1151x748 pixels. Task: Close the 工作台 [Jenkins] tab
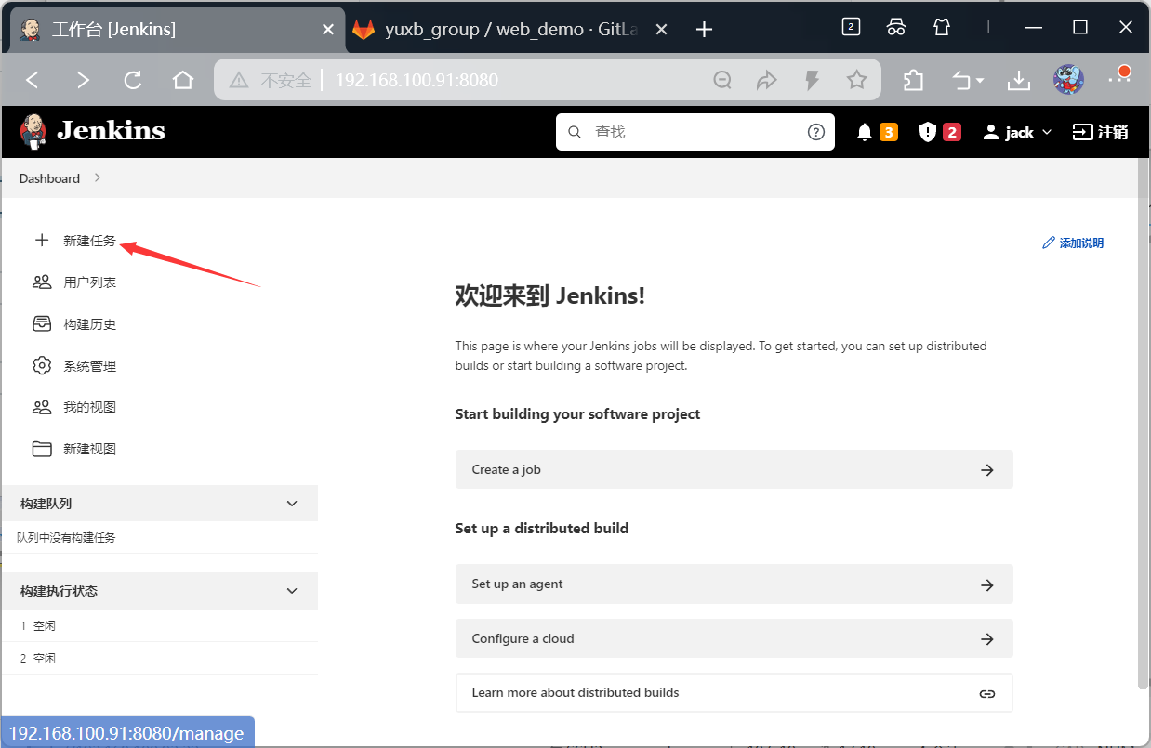(327, 30)
